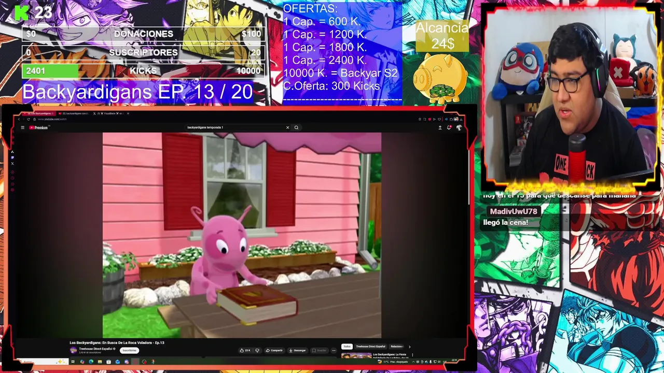
Task: Click the 10000 K. = Backyar S2 offer line
Action: coord(340,73)
